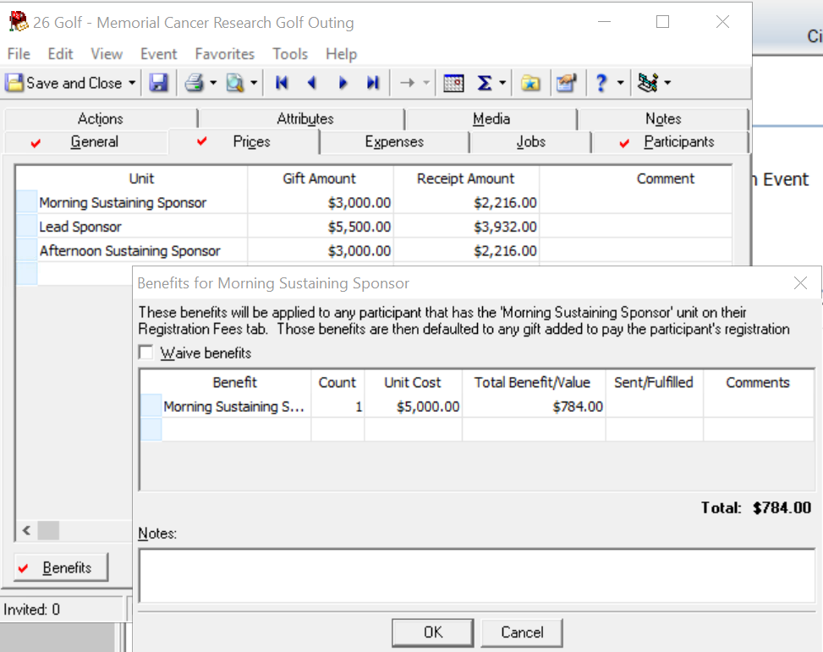Click the Save and Close button
This screenshot has width=823, height=652.
[x=64, y=83]
